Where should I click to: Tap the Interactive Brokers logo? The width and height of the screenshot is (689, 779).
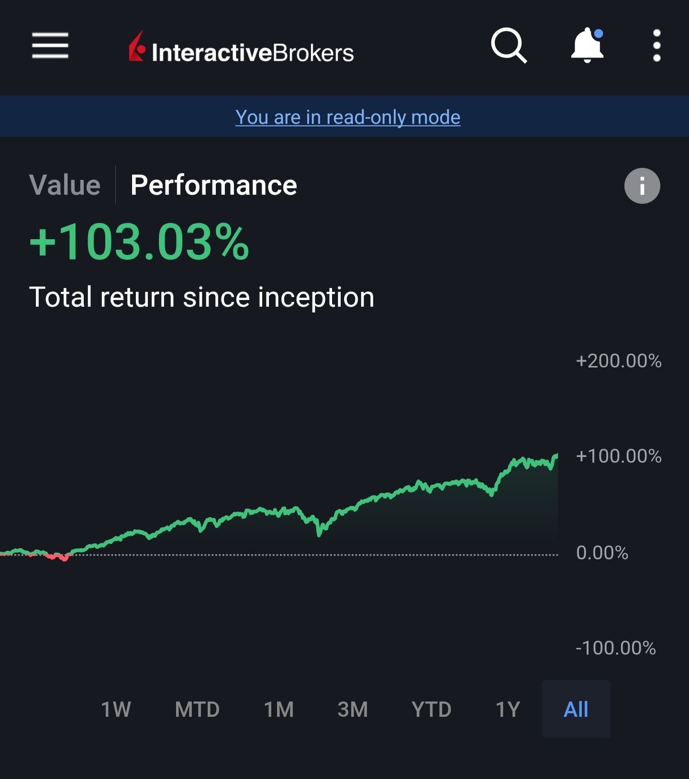pos(241,48)
